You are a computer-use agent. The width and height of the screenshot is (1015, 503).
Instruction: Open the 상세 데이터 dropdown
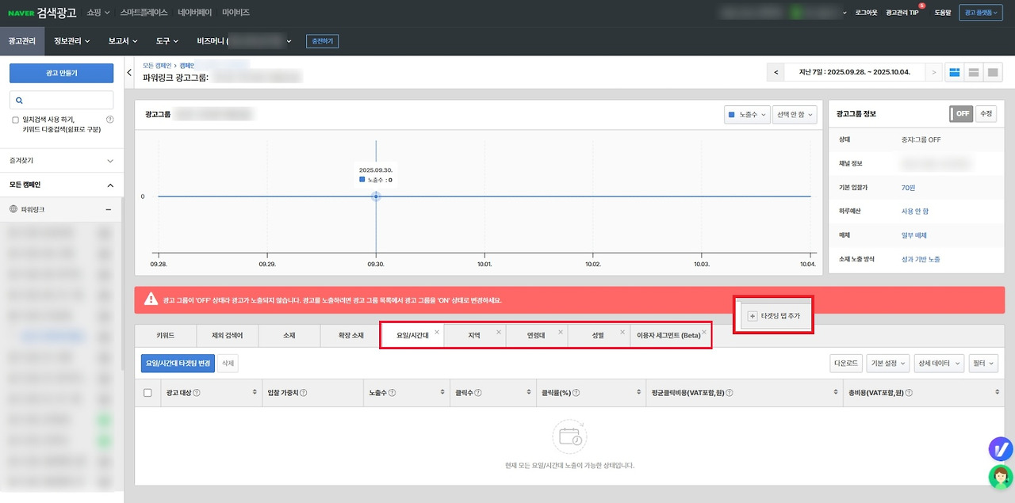(939, 364)
